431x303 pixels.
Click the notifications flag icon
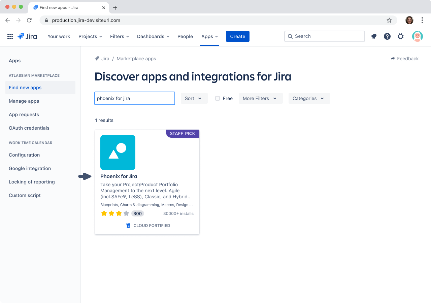point(373,36)
